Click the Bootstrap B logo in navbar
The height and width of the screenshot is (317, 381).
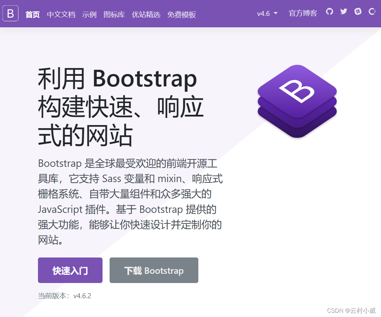[10, 13]
